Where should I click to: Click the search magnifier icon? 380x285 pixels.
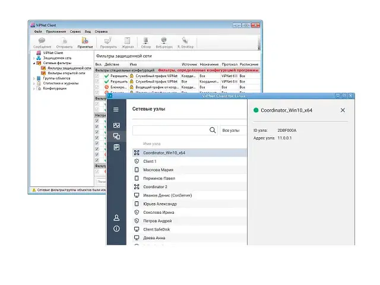[x=213, y=129]
